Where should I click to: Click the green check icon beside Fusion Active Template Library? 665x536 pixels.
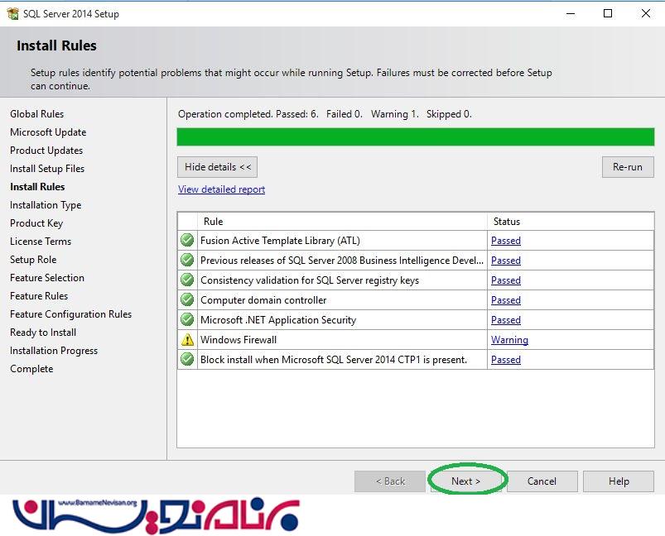187,240
